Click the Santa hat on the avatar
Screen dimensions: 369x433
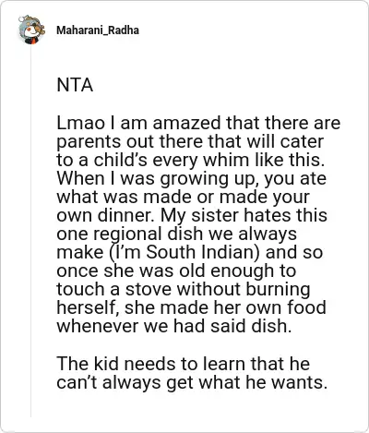(30, 18)
